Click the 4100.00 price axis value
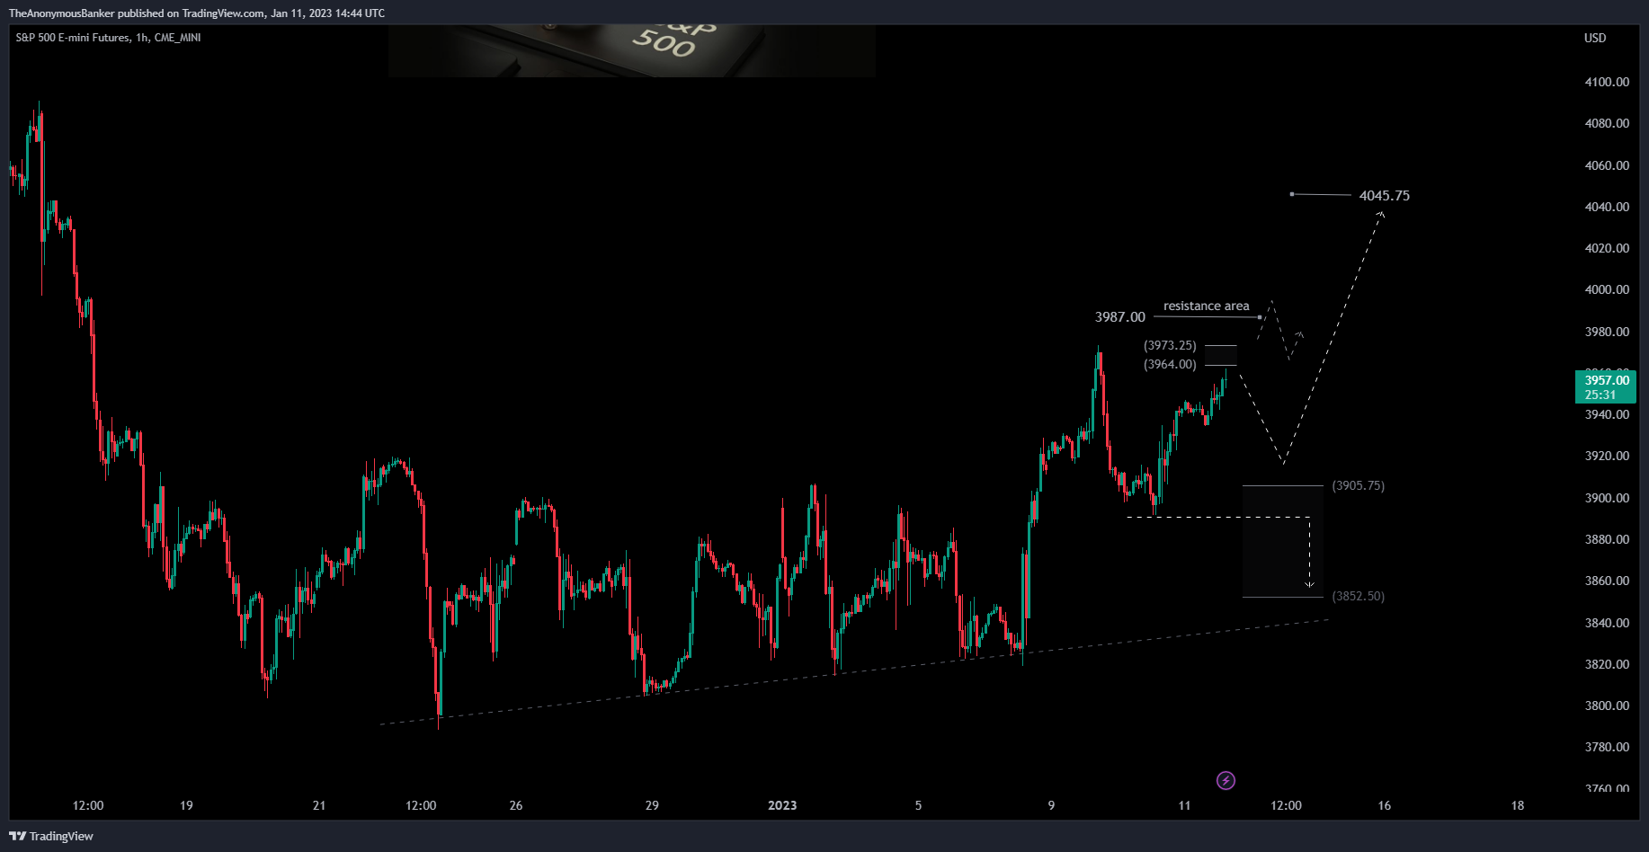Image resolution: width=1649 pixels, height=852 pixels. coord(1607,82)
